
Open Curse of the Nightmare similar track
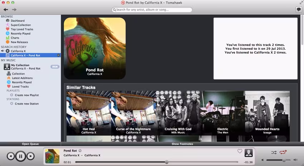[x=133, y=113]
